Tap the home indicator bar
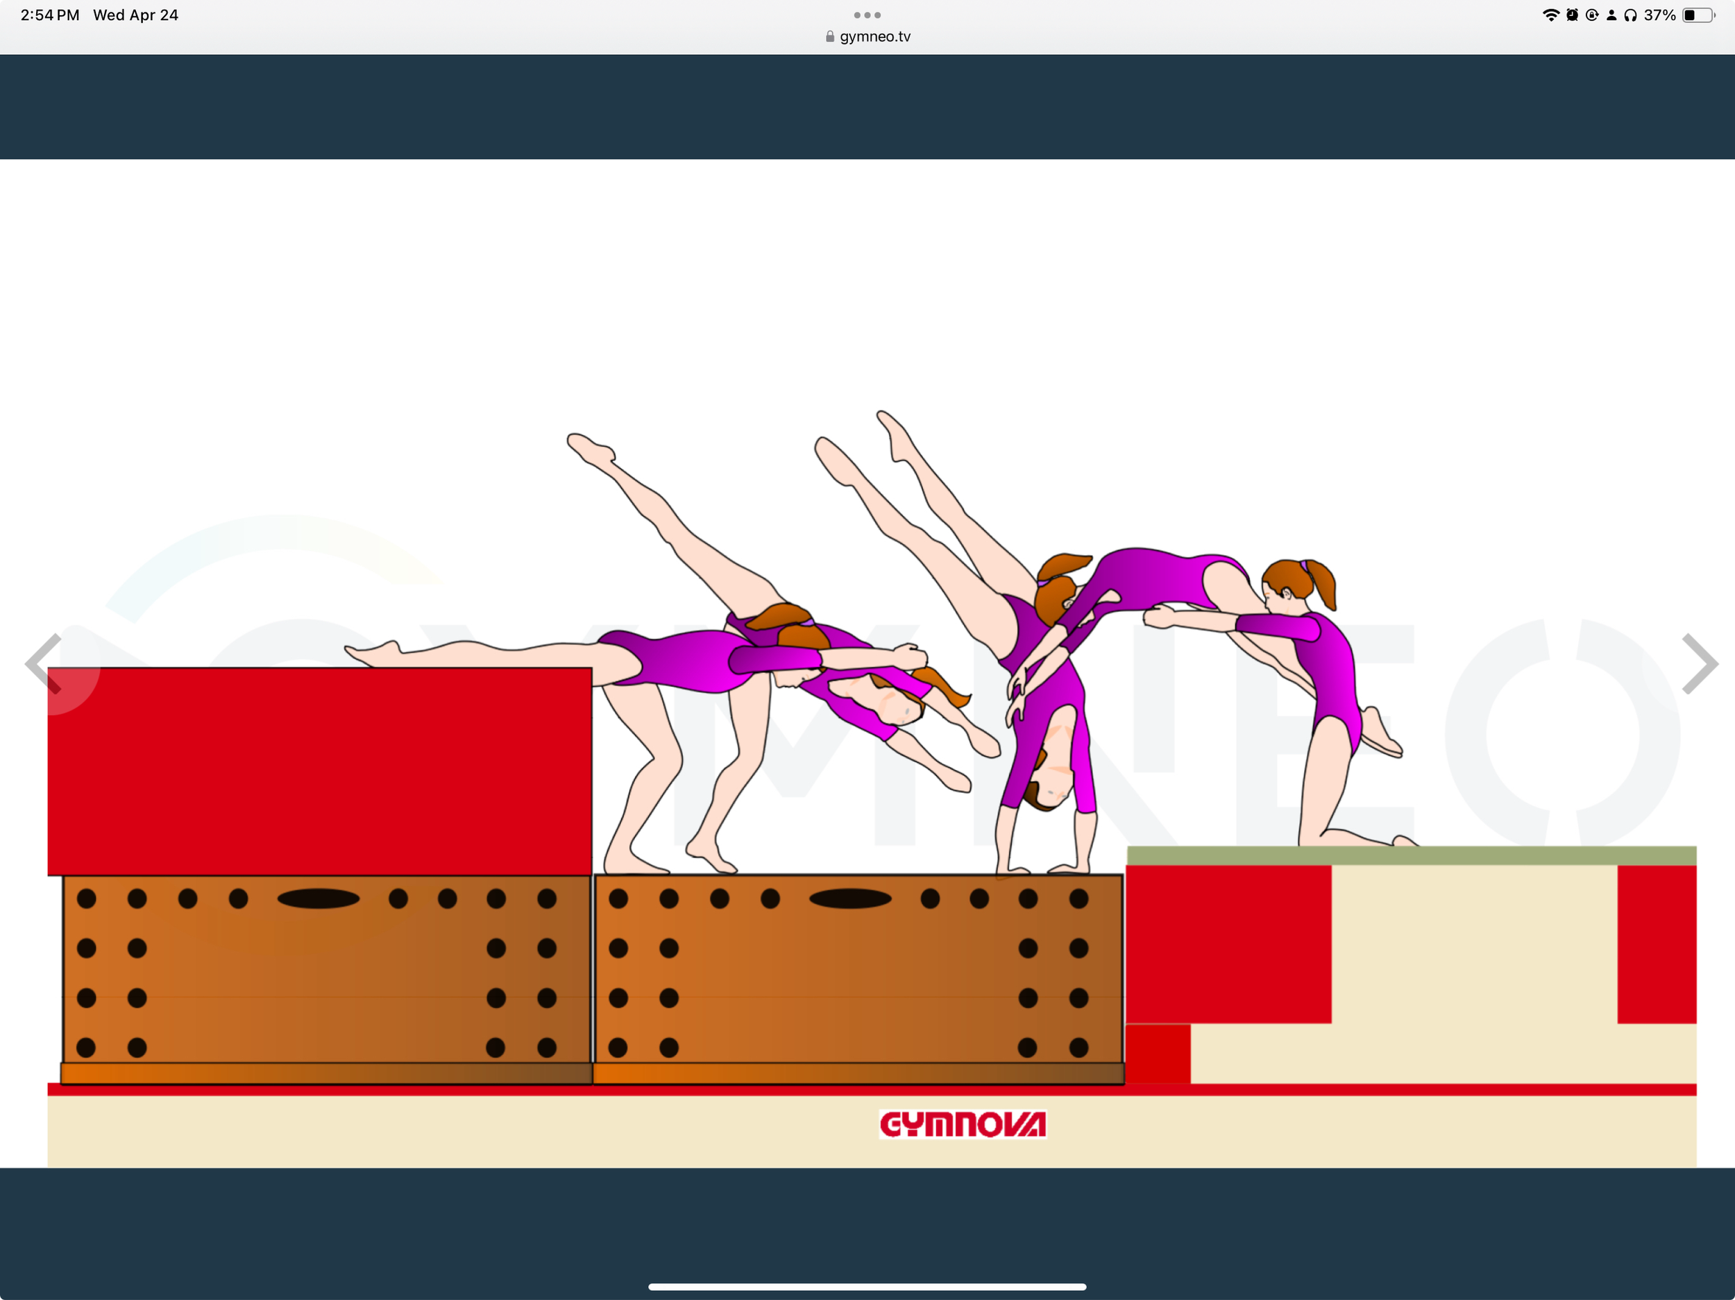 (867, 1286)
